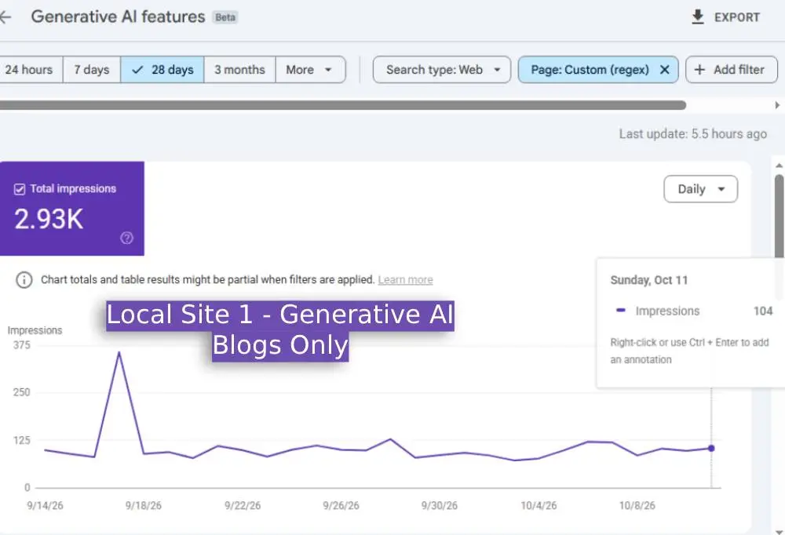Open the Learn more link

(x=406, y=280)
